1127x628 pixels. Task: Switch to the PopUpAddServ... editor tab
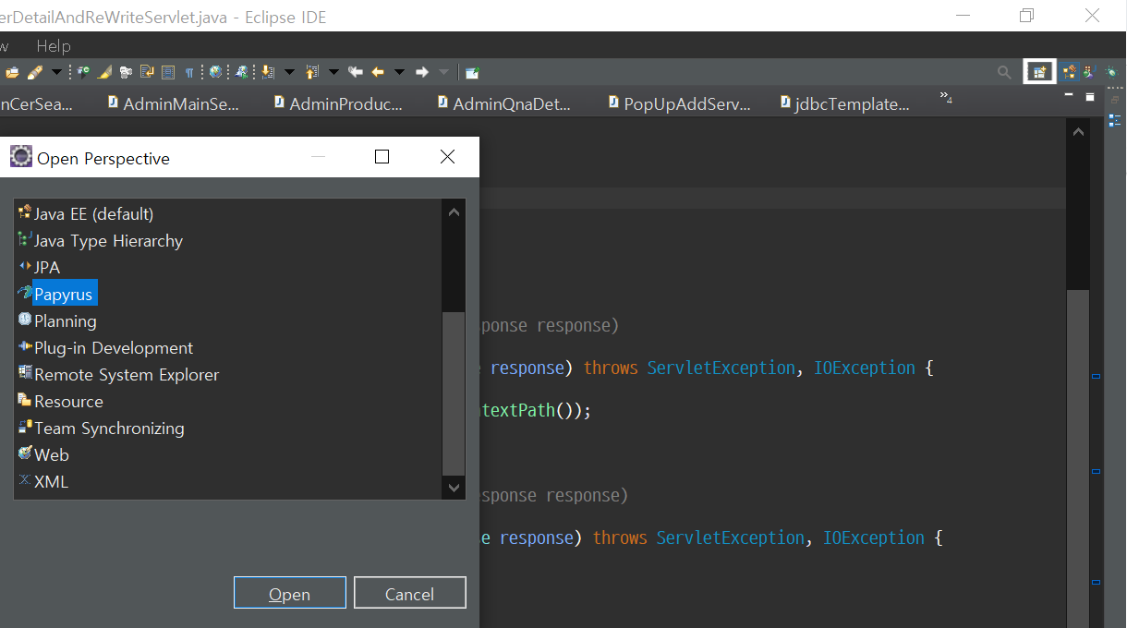point(679,104)
